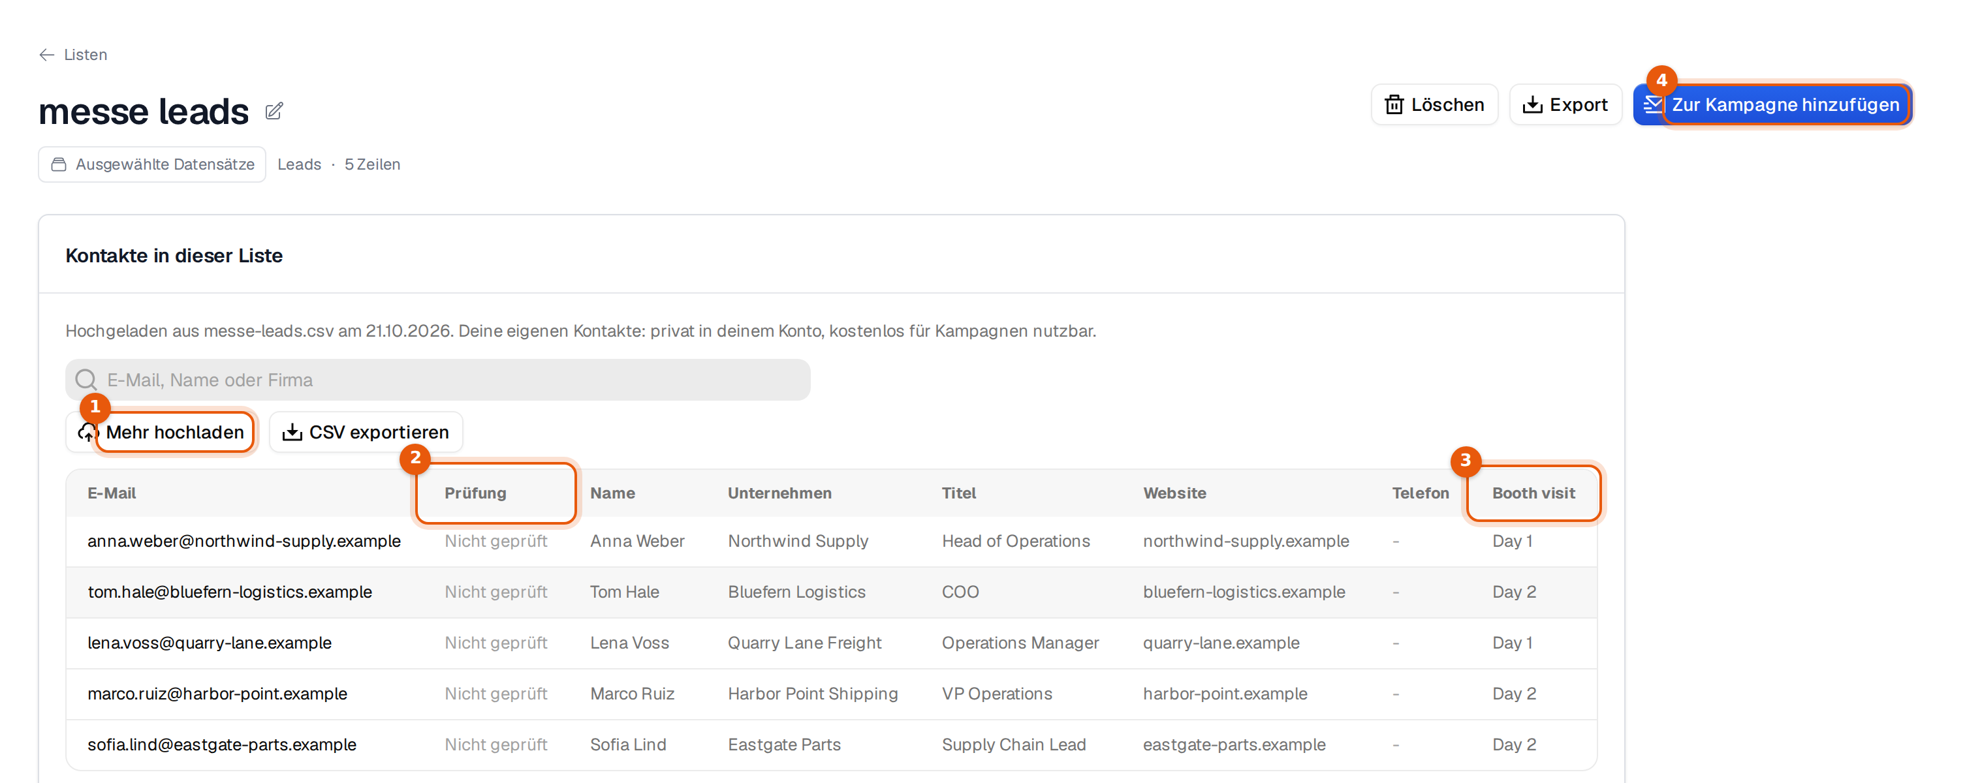The width and height of the screenshot is (1965, 783).
Task: Click the magnifier icon in search field
Action: click(86, 380)
